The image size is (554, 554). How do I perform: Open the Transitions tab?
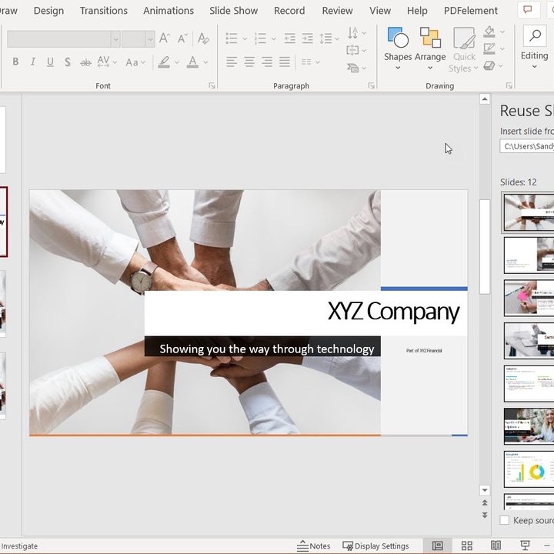coord(104,11)
